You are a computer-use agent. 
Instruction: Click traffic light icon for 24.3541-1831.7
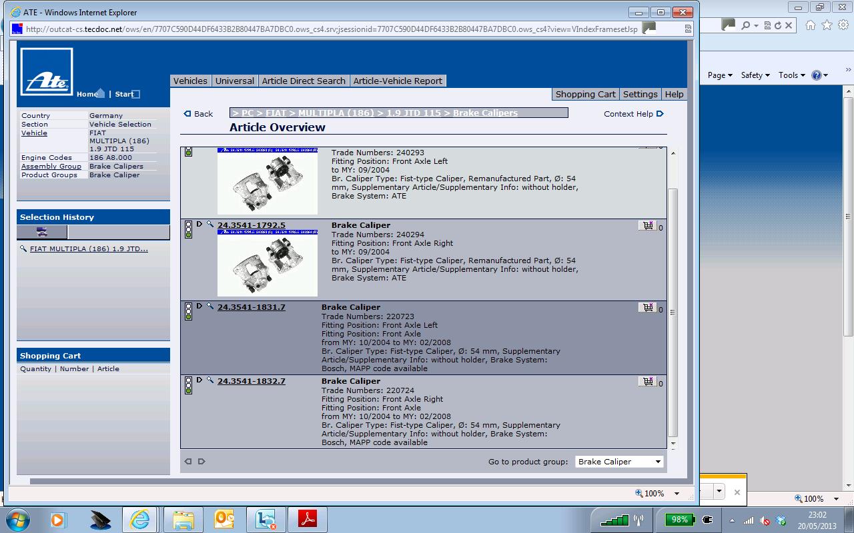188,312
